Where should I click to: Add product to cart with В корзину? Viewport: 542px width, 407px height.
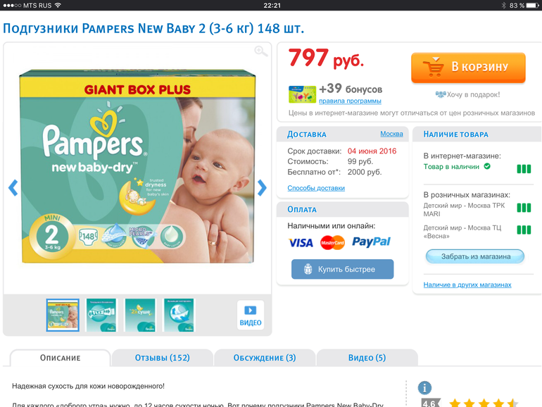pyautogui.click(x=468, y=68)
